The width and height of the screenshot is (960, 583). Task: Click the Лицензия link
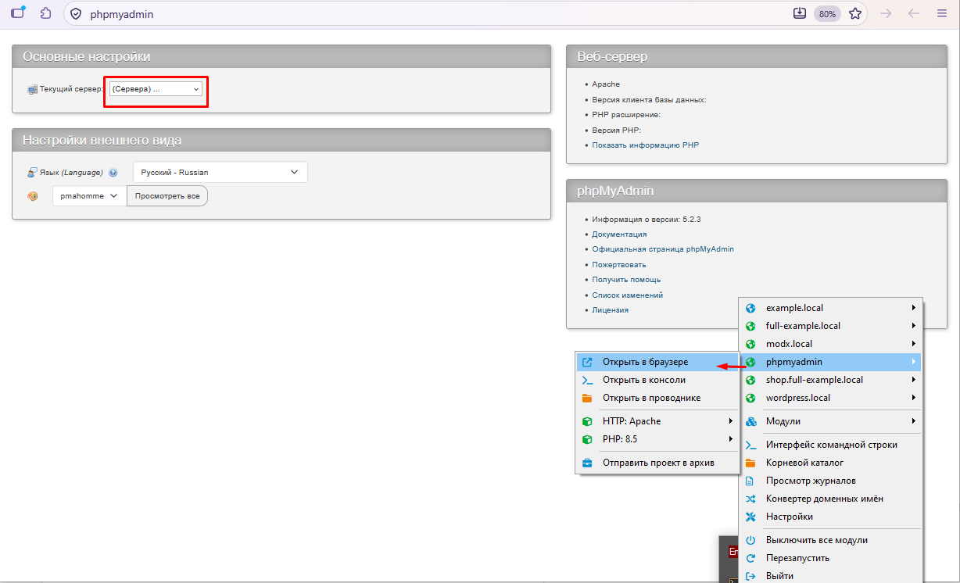point(610,310)
